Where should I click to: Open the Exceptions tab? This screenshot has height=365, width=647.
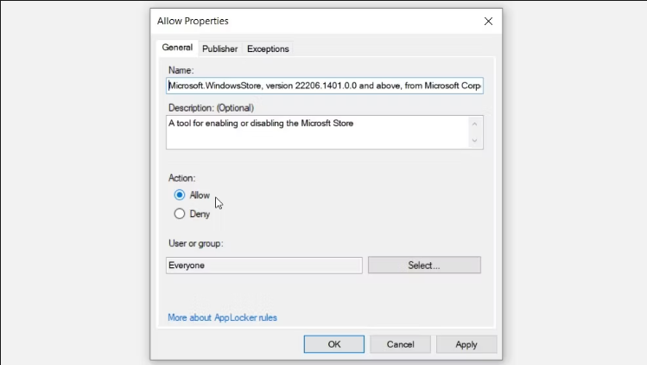click(x=268, y=48)
